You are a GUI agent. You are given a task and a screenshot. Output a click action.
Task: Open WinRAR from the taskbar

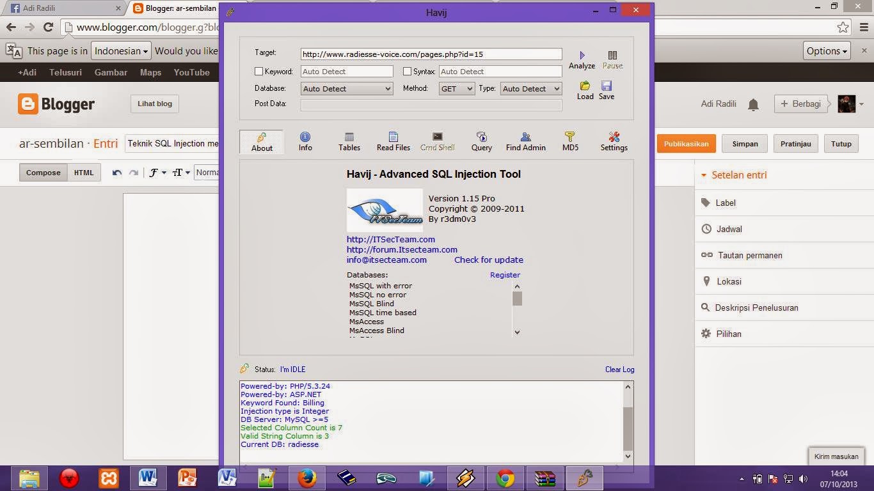[x=545, y=478]
